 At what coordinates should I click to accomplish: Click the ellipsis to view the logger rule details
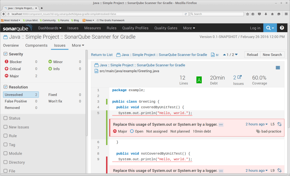[221, 125]
